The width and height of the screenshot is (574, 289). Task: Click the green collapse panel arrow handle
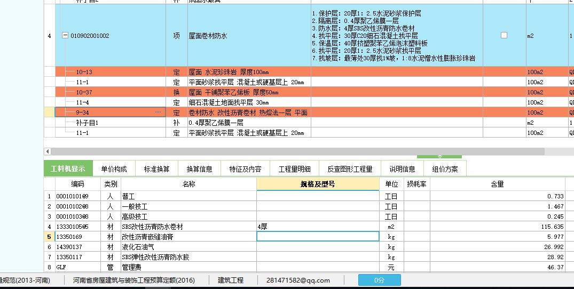click(439, 157)
